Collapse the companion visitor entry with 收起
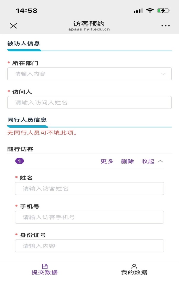This screenshot has height=291, width=179. pos(152,161)
